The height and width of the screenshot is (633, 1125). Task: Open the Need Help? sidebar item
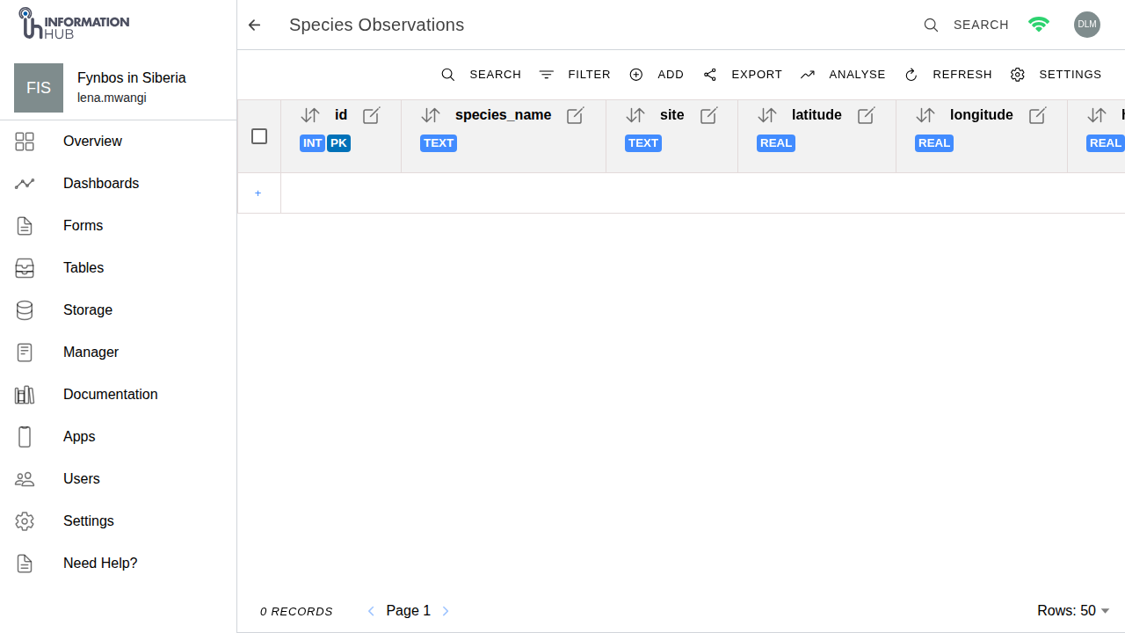119,564
